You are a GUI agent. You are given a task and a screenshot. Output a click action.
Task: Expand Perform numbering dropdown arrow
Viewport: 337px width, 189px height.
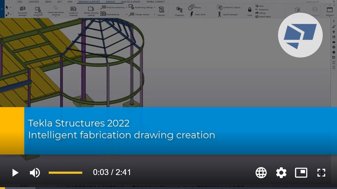126,7
